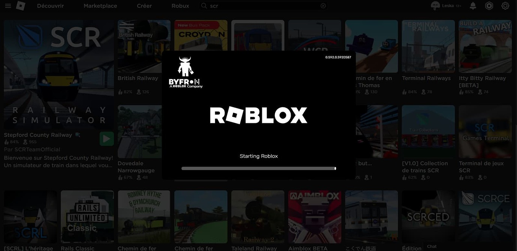Open account settings with the gear icon
The height and width of the screenshot is (251, 517).
point(505,6)
